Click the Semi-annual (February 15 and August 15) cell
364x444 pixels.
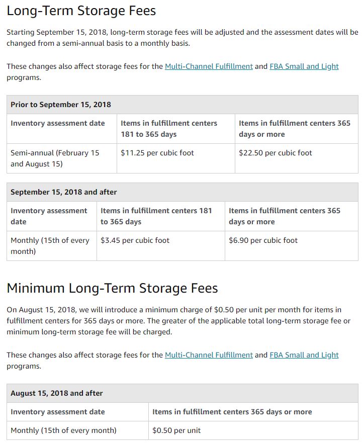point(55,158)
